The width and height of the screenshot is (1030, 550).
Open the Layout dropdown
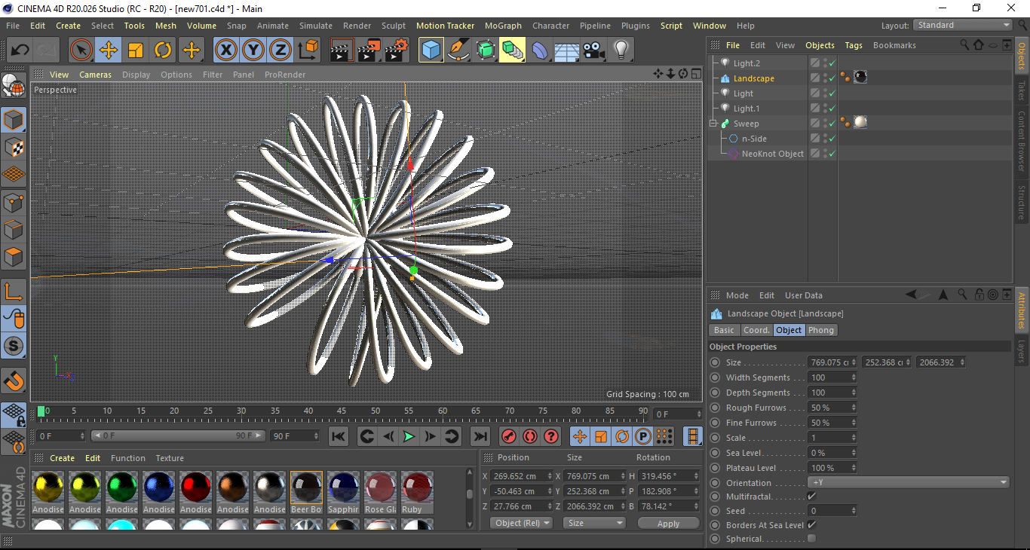click(x=962, y=26)
